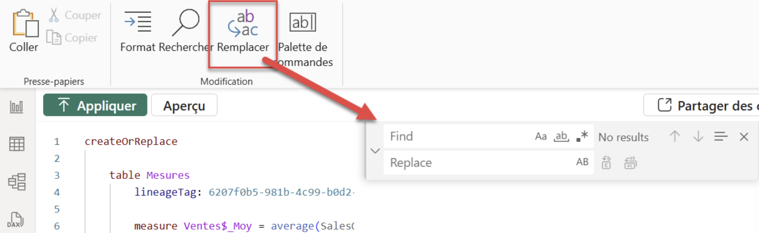This screenshot has width=759, height=233.
Task: Click the Copier icon
Action: (x=54, y=38)
